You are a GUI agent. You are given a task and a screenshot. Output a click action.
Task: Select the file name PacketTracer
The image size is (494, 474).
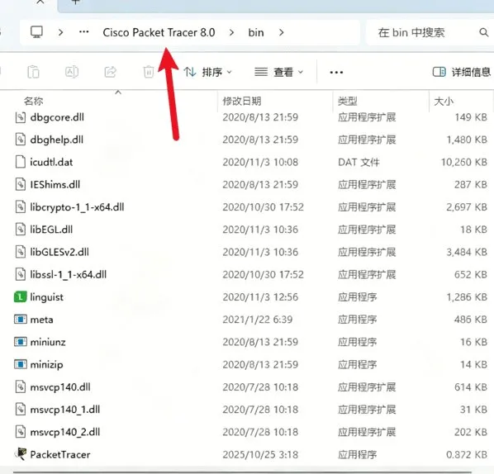click(60, 454)
